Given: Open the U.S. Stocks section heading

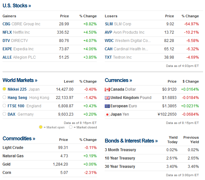Looking at the screenshot, I should coord(17,6).
